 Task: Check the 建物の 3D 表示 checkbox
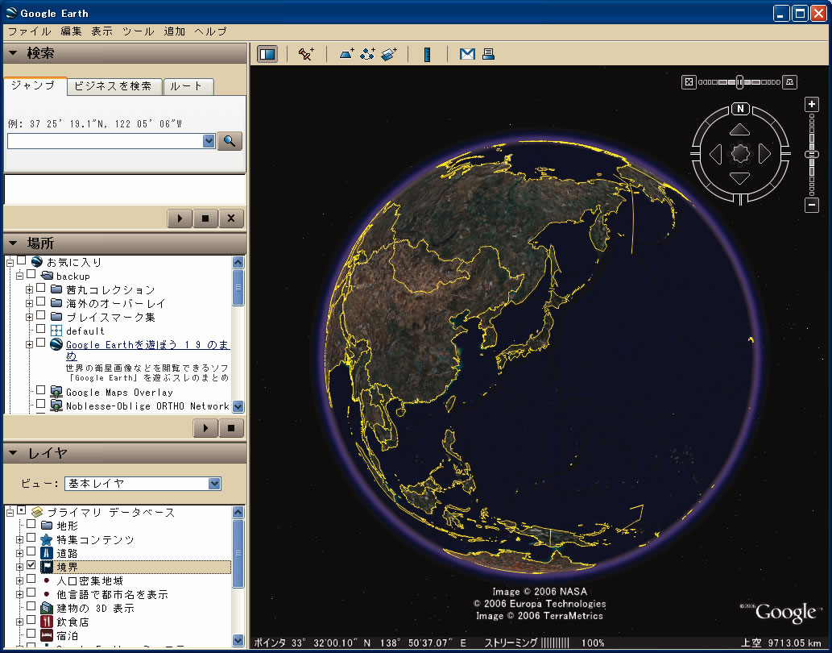31,607
